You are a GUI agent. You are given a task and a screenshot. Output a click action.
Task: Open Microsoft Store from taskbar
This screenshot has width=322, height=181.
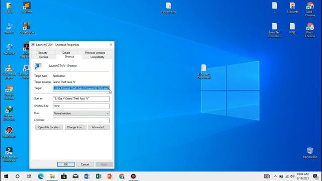tap(64, 176)
